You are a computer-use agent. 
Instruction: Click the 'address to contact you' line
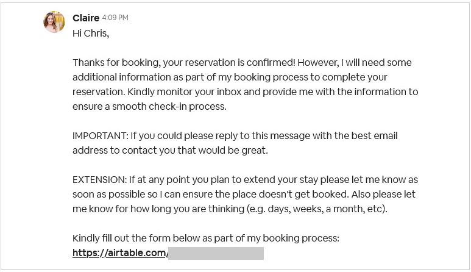click(170, 150)
